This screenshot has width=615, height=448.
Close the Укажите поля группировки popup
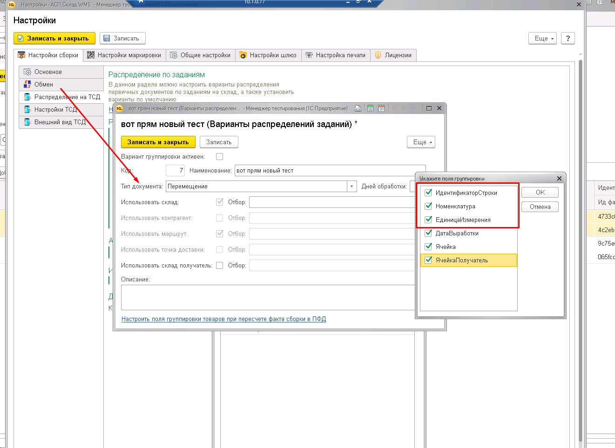pos(559,178)
